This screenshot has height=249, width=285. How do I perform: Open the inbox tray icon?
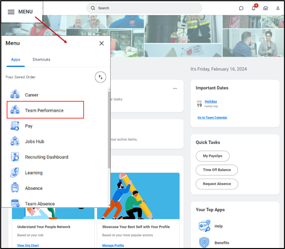266,8
